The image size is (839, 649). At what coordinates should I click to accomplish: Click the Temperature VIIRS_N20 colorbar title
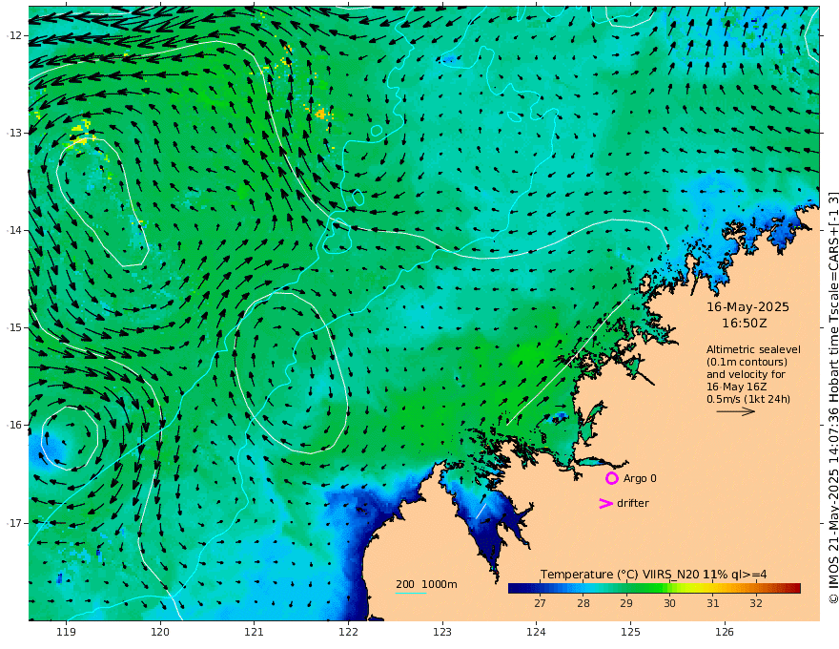click(x=653, y=574)
